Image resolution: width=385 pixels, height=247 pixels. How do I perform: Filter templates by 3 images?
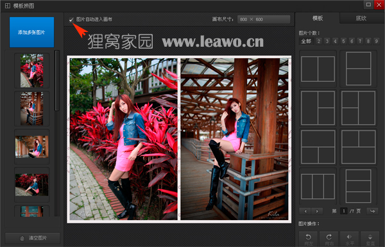pyautogui.click(x=327, y=41)
